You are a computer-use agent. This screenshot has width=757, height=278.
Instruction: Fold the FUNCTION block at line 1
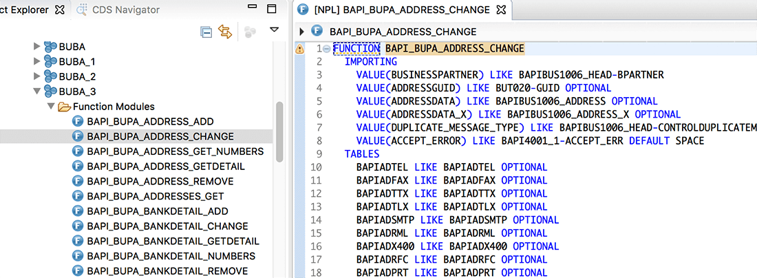click(x=326, y=49)
